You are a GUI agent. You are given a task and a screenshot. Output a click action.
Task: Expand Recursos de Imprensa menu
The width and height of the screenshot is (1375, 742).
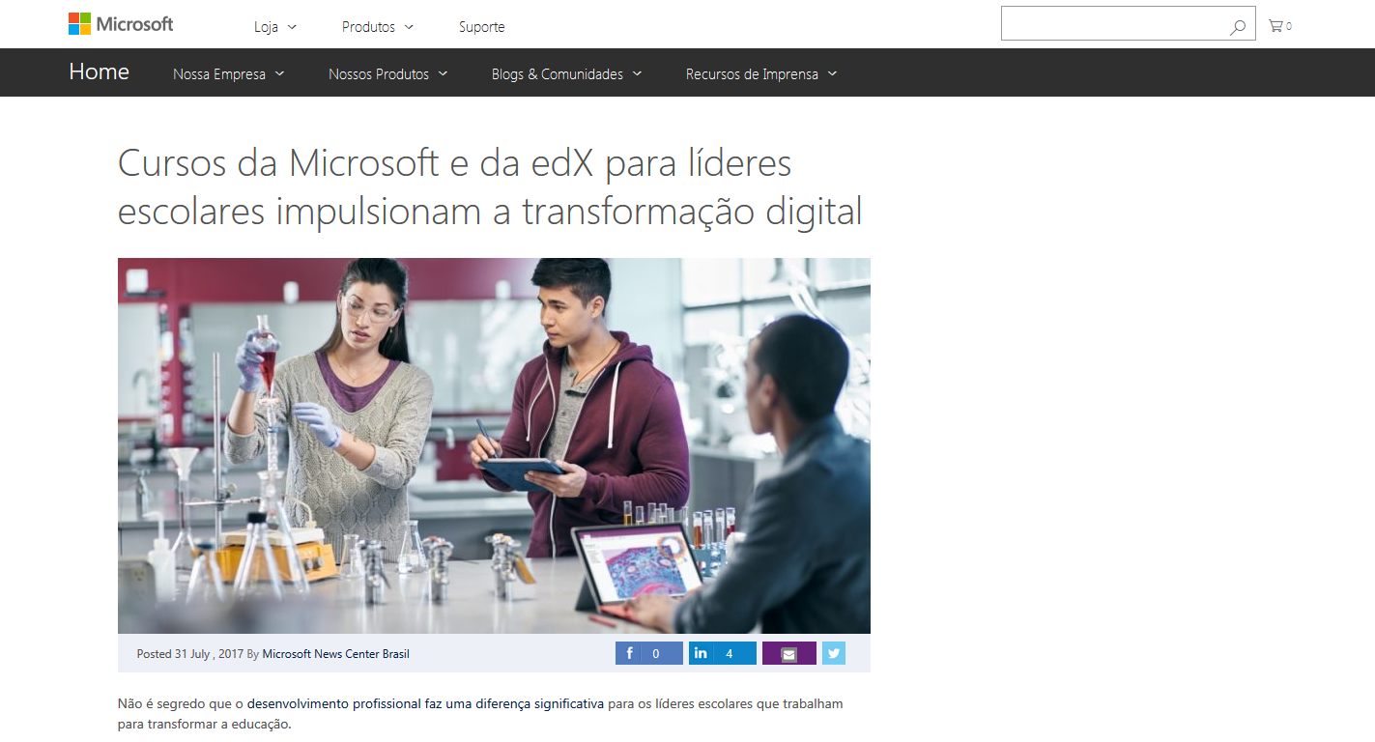[761, 73]
